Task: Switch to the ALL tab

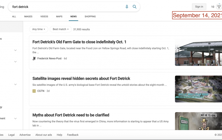Action: 14,17
